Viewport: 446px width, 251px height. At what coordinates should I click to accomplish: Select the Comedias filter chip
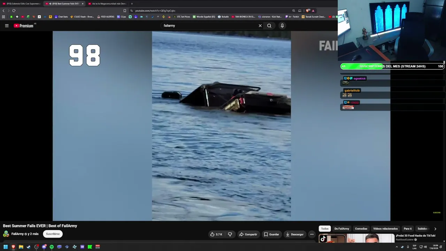coord(361,229)
